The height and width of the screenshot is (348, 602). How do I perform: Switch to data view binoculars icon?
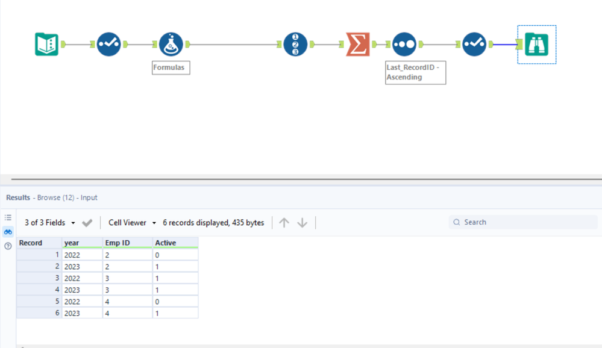[x=8, y=232]
